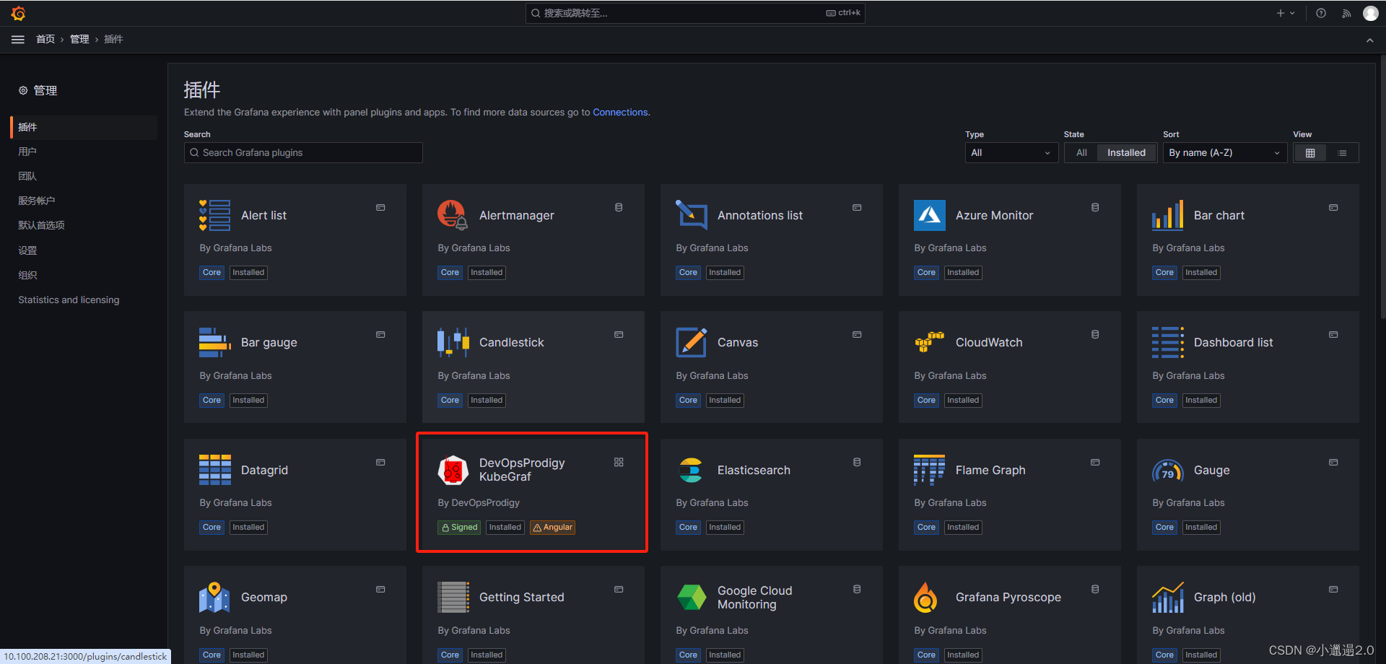Click the Alert list plugin icon
The width and height of the screenshot is (1386, 664).
pos(215,215)
